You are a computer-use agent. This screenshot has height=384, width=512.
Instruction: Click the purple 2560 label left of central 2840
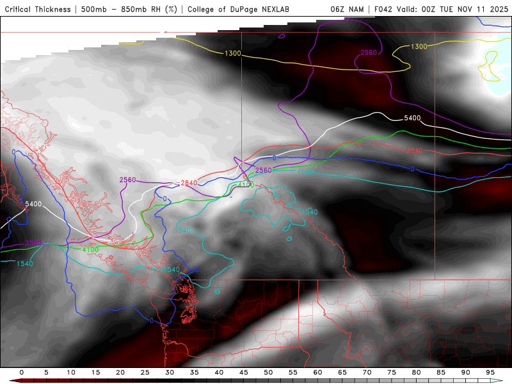click(x=127, y=180)
